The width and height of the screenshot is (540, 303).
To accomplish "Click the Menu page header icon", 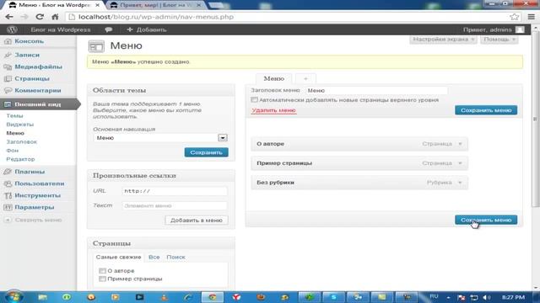I will (x=96, y=46).
